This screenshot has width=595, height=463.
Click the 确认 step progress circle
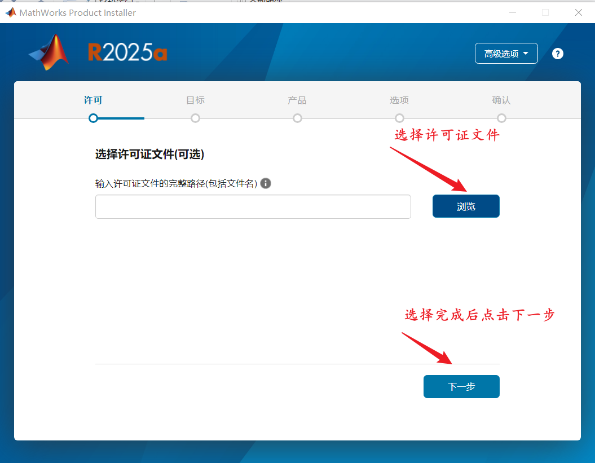(501, 118)
